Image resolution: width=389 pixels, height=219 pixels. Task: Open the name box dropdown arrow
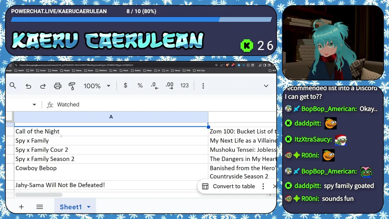[x=34, y=105]
